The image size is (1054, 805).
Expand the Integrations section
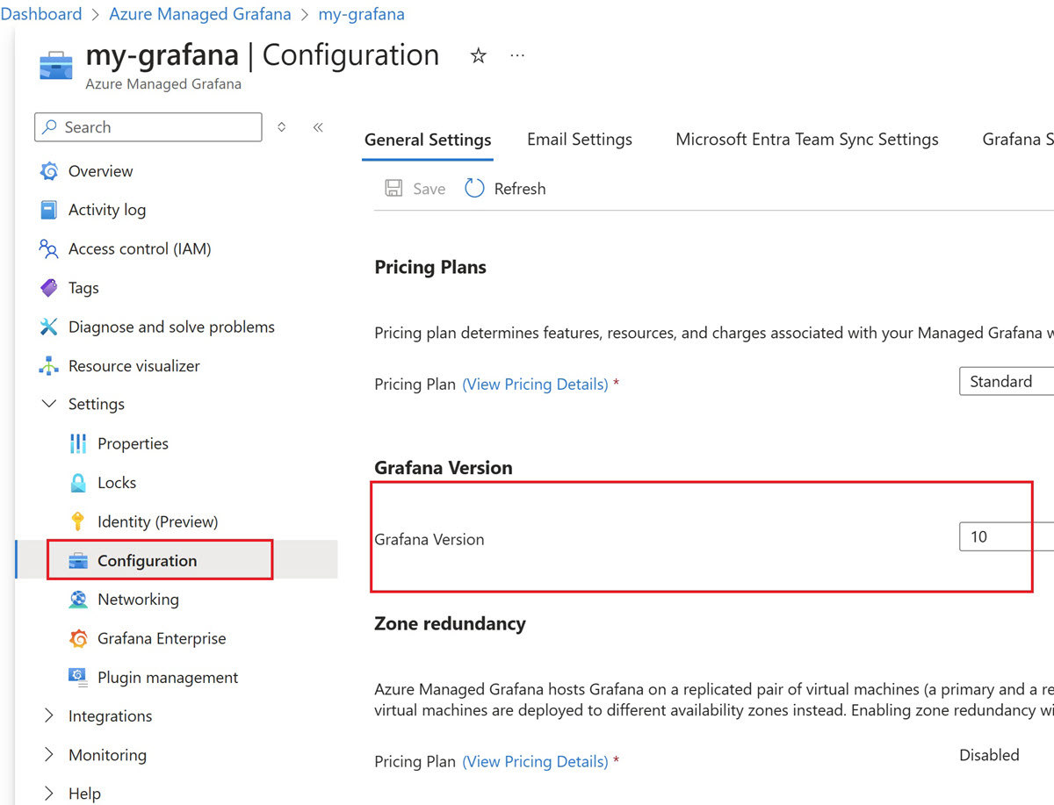click(x=49, y=716)
